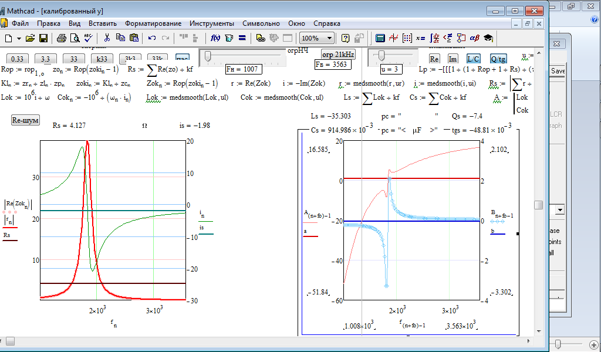Click the vertical scrollbar thumb

pyautogui.click(x=538, y=205)
